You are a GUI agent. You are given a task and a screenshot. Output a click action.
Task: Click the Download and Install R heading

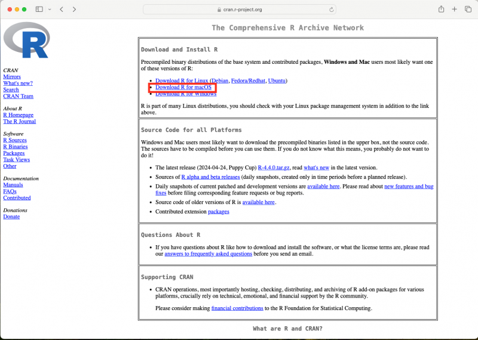pos(179,50)
